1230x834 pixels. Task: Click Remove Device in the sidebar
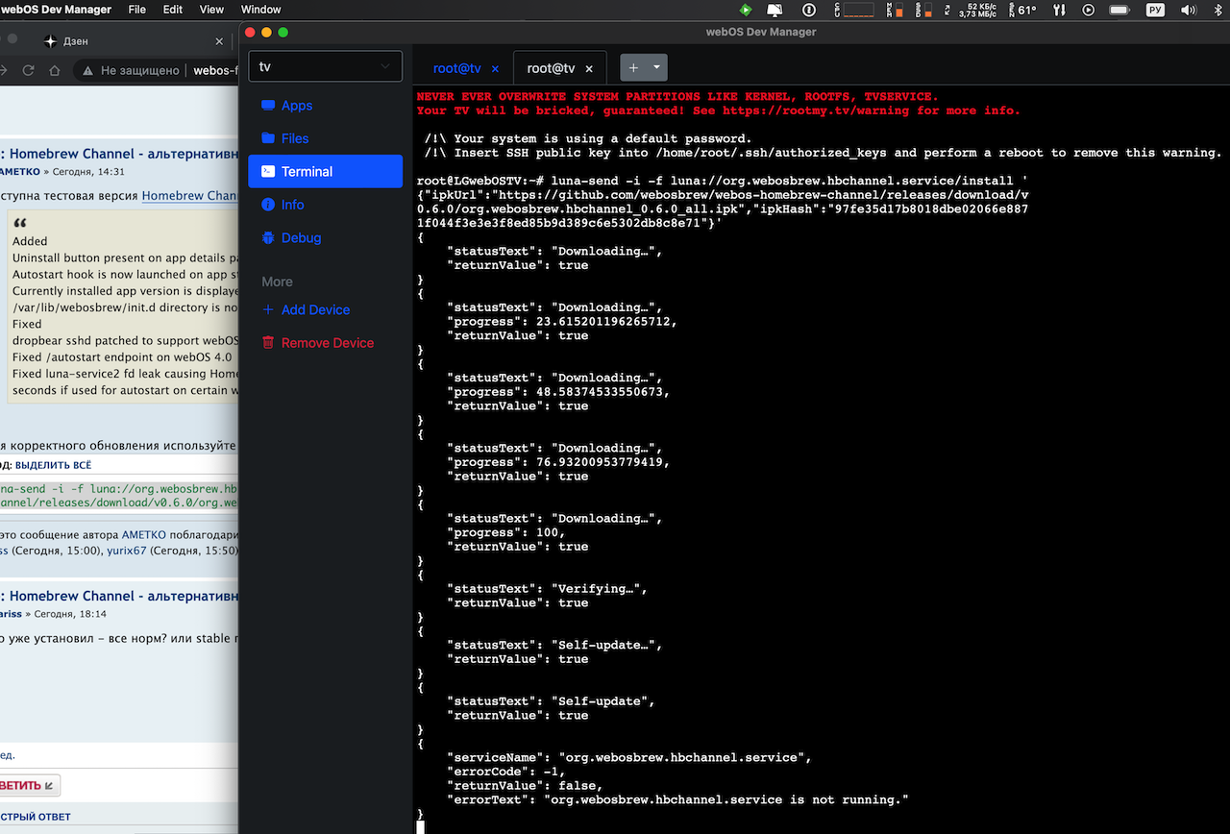[327, 343]
